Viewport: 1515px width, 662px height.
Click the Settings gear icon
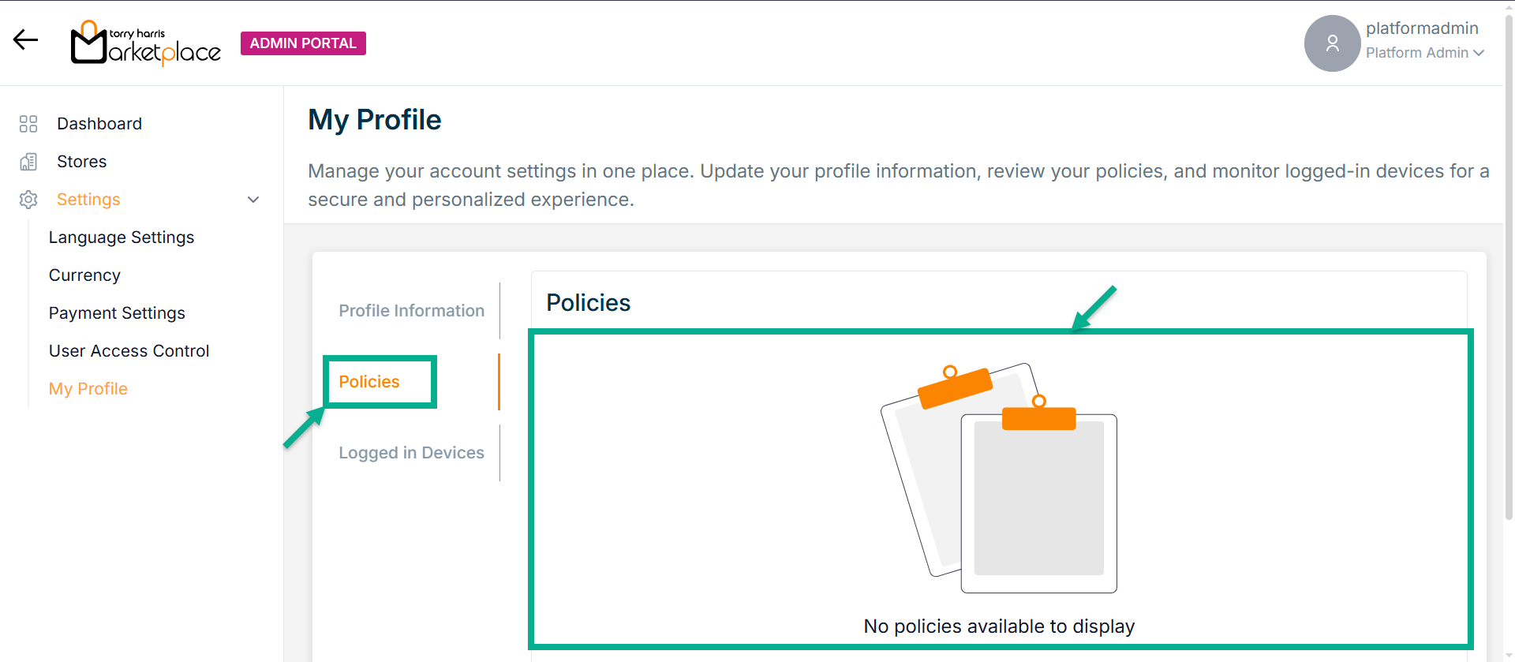coord(28,200)
